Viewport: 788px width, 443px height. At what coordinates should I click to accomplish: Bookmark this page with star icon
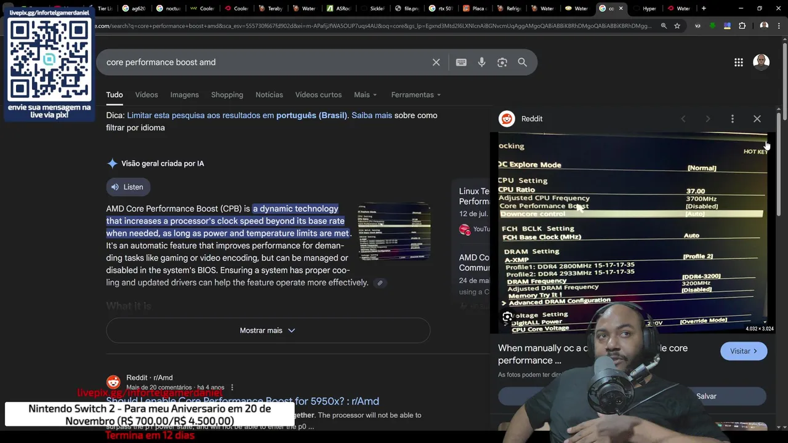tap(677, 26)
